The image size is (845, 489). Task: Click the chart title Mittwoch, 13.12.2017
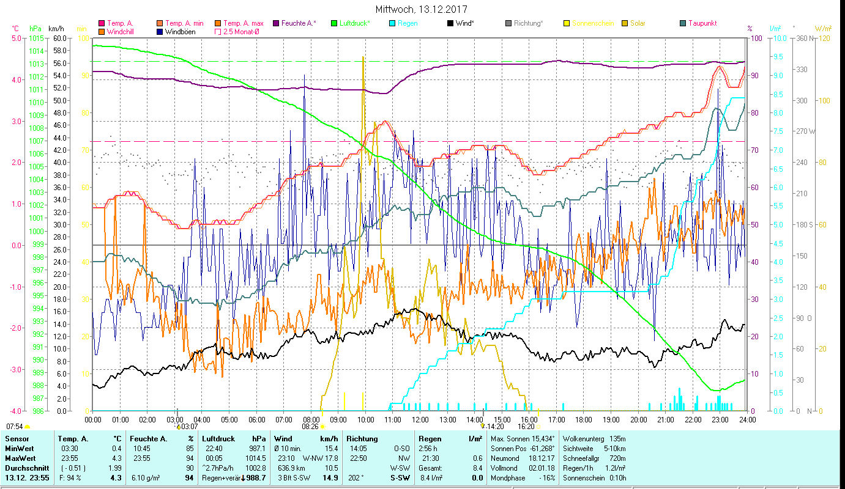pos(421,10)
